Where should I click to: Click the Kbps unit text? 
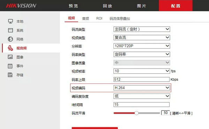point(175,80)
